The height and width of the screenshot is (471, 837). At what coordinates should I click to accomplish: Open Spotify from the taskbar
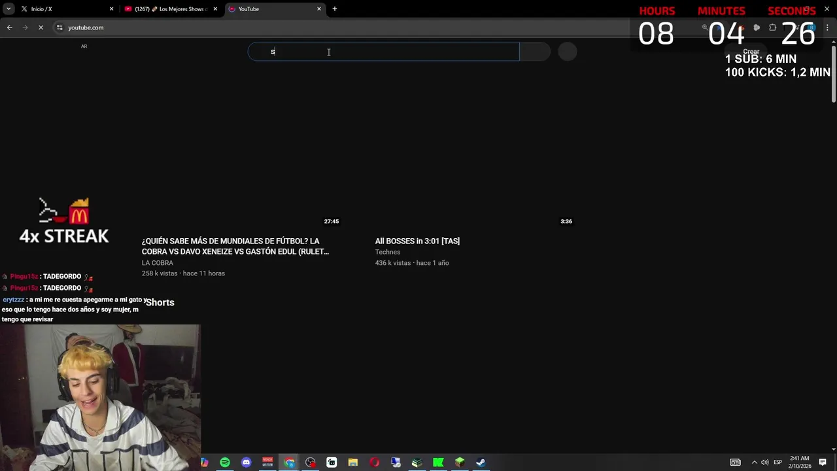pyautogui.click(x=225, y=462)
